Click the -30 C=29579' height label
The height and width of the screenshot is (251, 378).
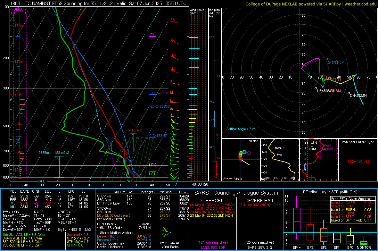(160, 93)
